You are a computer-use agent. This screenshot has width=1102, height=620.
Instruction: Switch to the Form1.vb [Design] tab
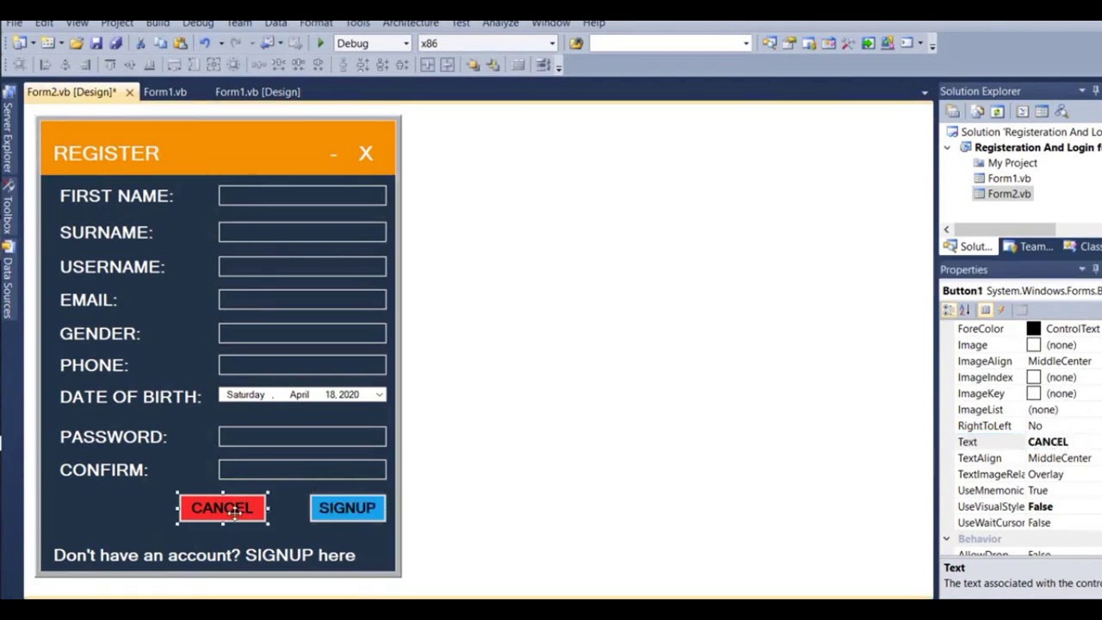(x=257, y=91)
